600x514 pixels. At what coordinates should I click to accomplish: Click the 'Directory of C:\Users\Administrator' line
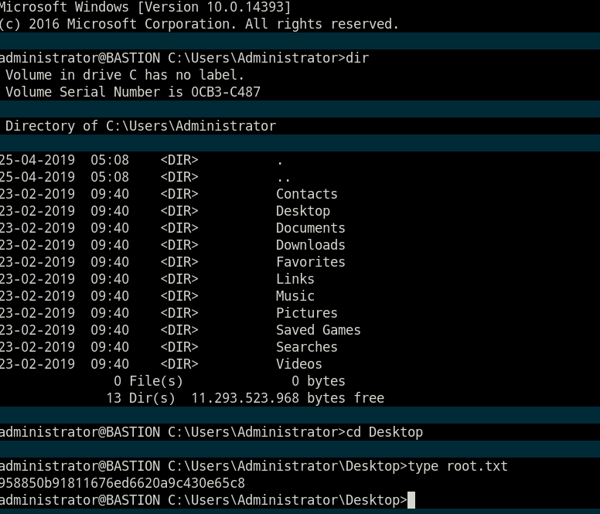coord(140,126)
